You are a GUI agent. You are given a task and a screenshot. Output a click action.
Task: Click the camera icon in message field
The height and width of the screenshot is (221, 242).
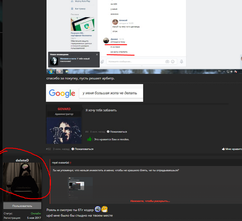pos(167,61)
